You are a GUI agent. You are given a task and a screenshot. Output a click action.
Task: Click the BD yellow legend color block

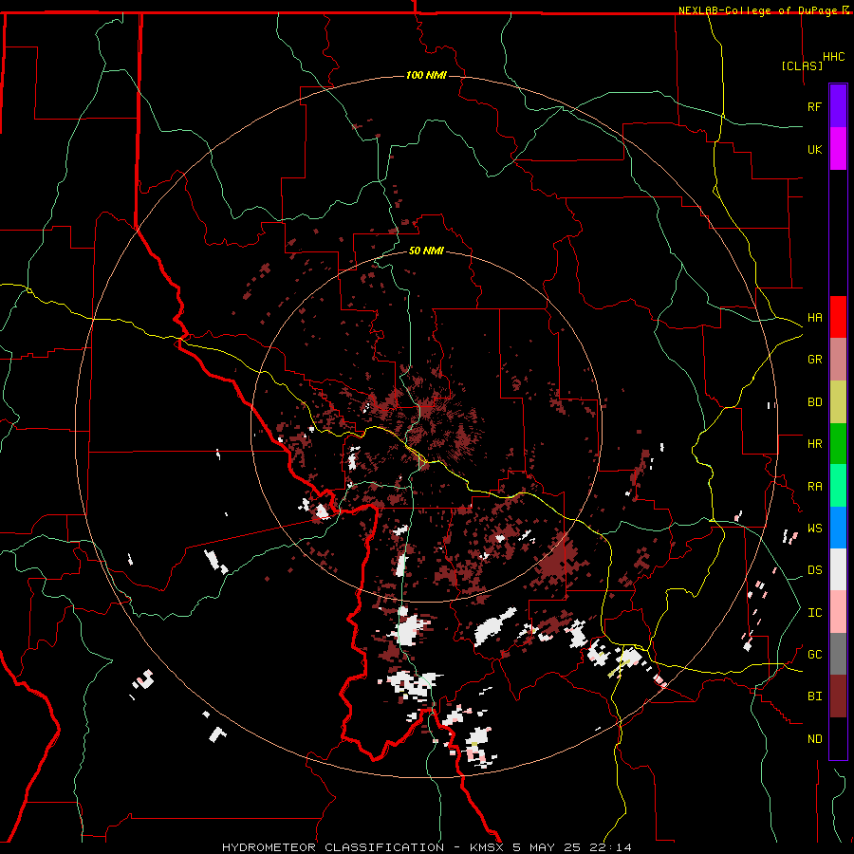click(x=838, y=402)
